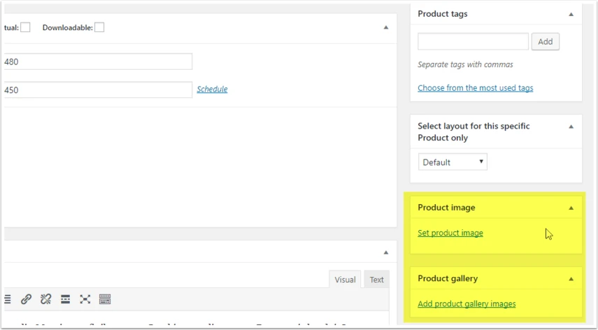598x330 pixels.
Task: Open the Default layout dropdown
Action: [453, 162]
